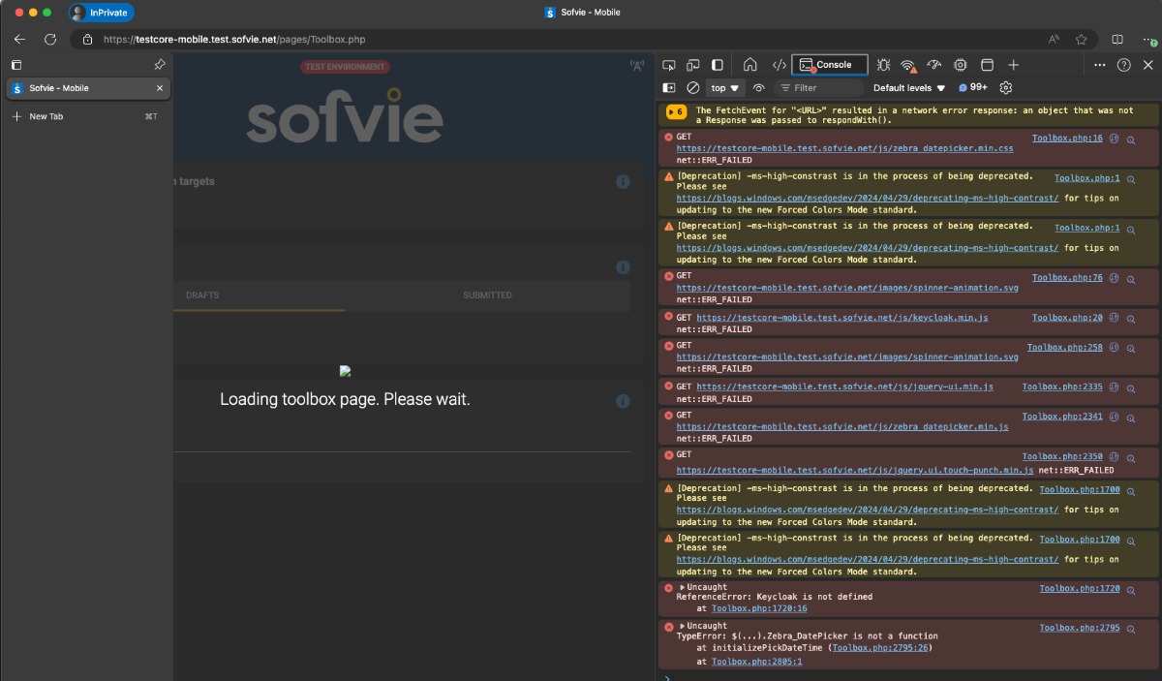Open stack trace link Toolbox.php:2805:1
The width and height of the screenshot is (1162, 681).
[756, 662]
